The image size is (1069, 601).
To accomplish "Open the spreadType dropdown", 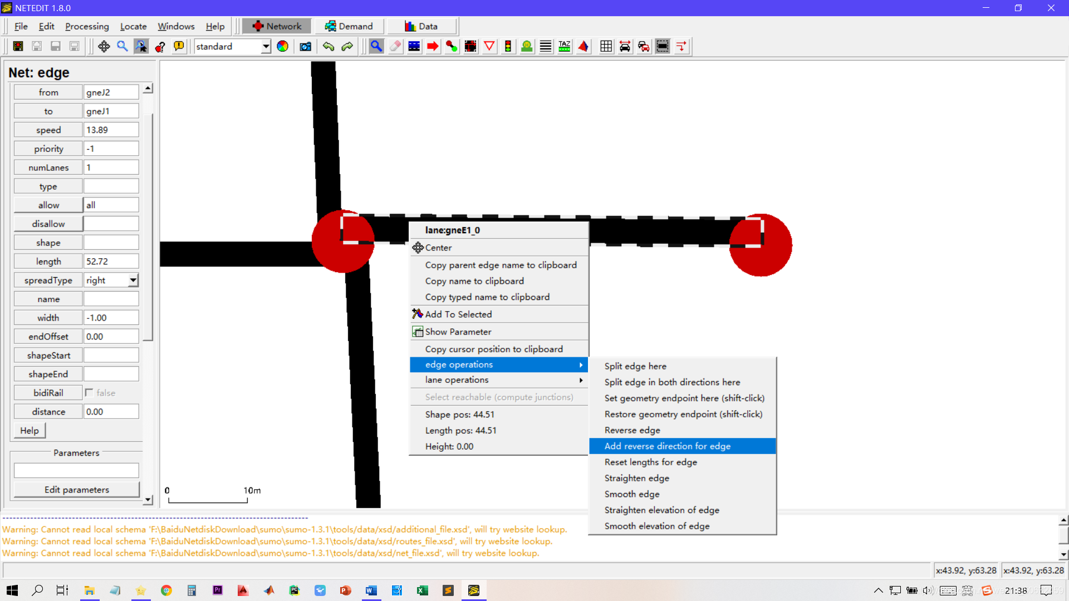I will pyautogui.click(x=133, y=280).
